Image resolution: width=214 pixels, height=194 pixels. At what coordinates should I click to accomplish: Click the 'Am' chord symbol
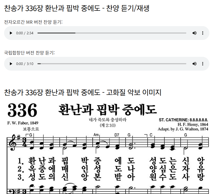(96, 135)
